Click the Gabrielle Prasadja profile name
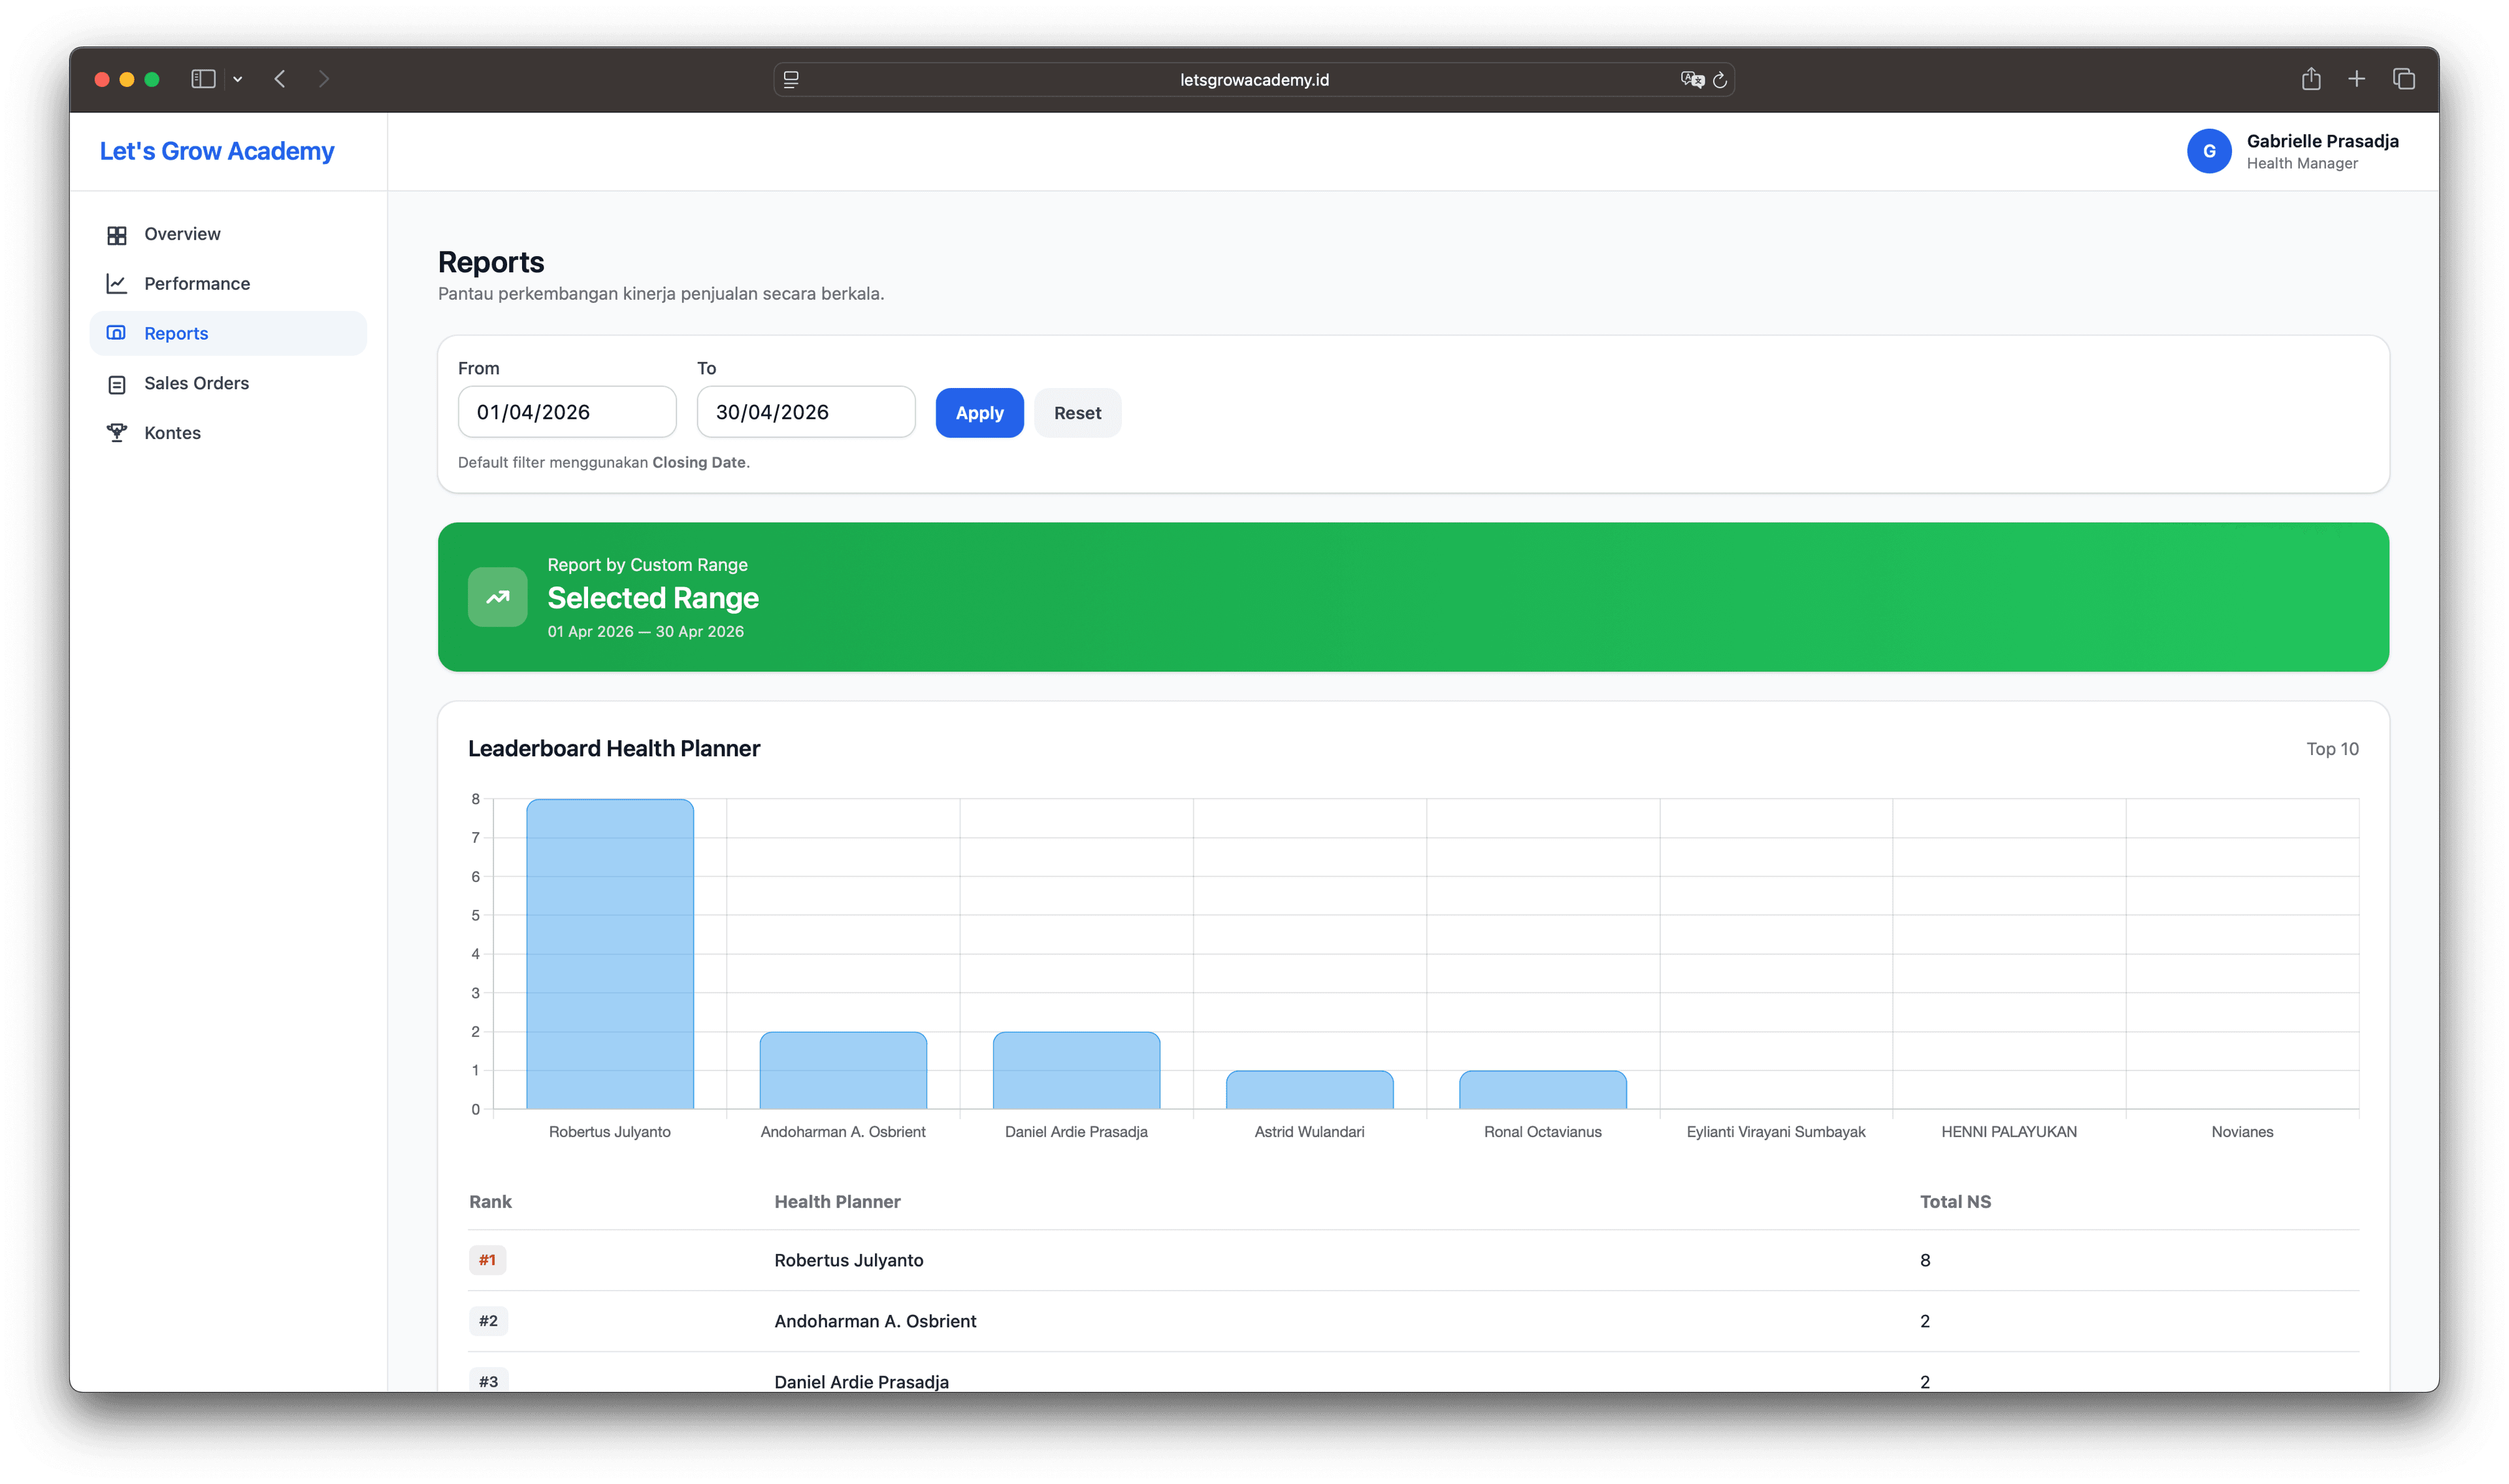 point(2322,141)
